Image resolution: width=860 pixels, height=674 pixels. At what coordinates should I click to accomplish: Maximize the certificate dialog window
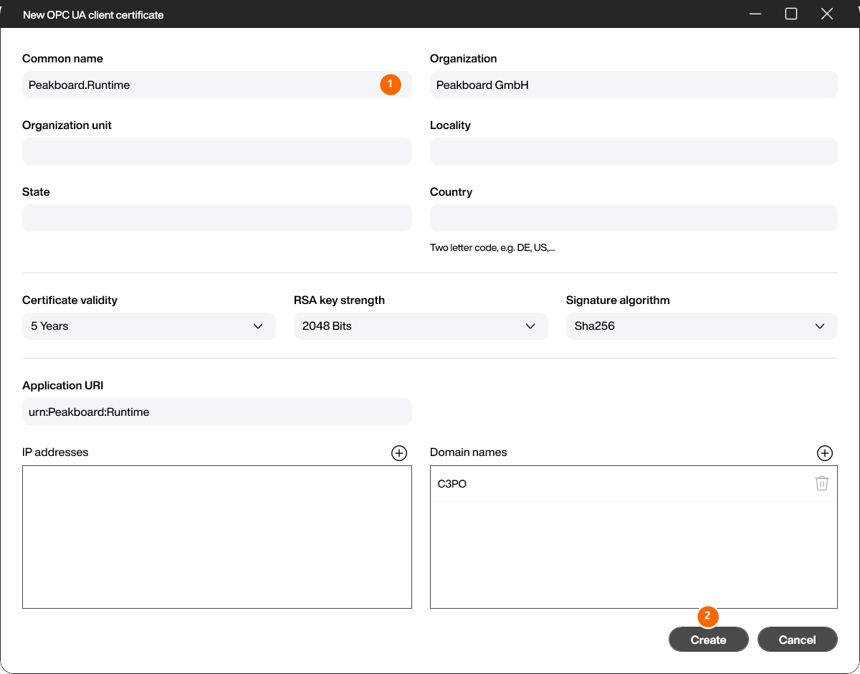tap(791, 14)
